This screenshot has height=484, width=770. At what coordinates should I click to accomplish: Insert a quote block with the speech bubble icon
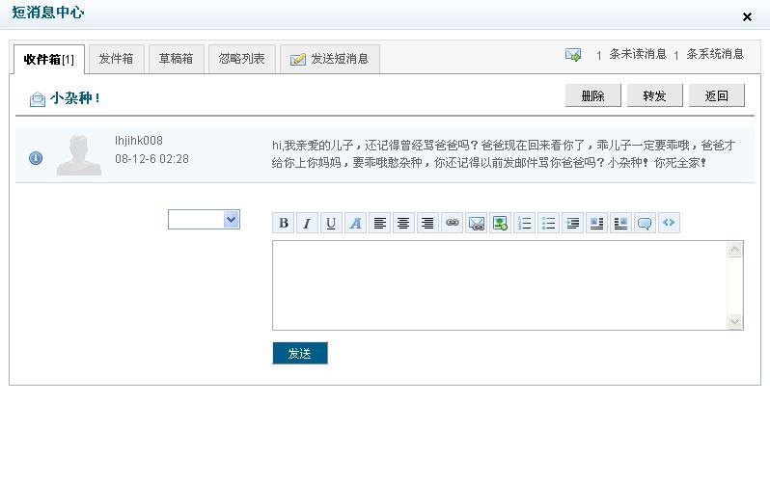pos(645,224)
